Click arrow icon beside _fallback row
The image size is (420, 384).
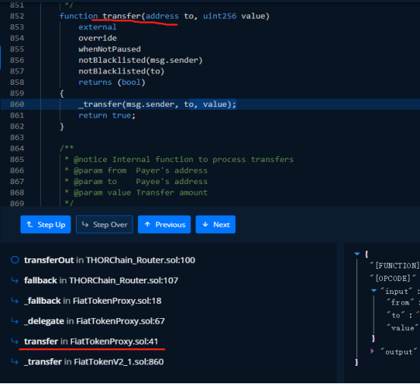point(14,301)
